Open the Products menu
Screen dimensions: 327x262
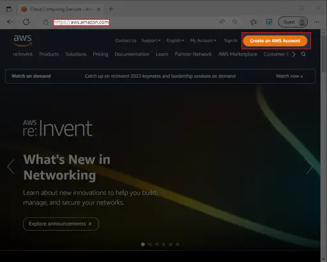pyautogui.click(x=49, y=54)
